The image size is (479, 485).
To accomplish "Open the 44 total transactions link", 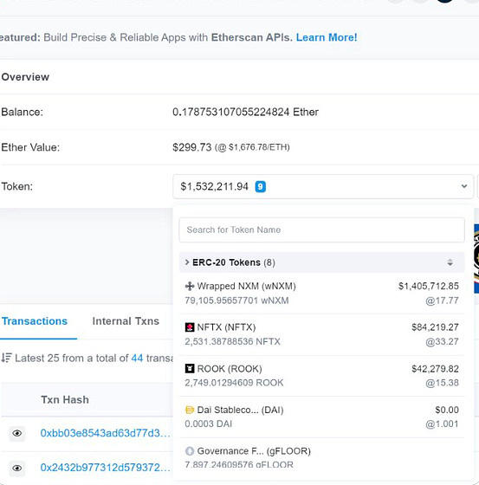I will click(137, 358).
